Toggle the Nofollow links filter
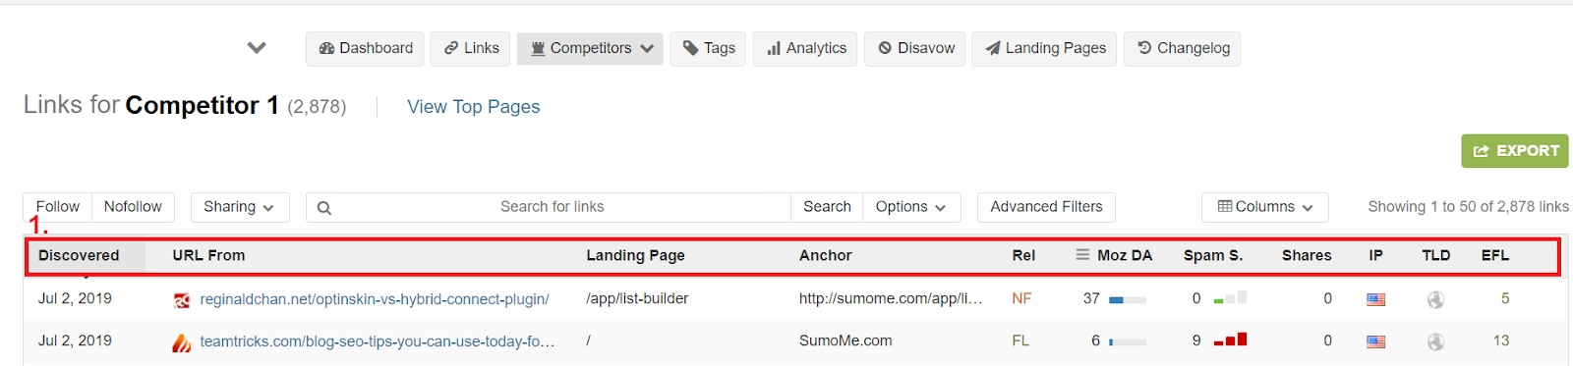 click(133, 207)
